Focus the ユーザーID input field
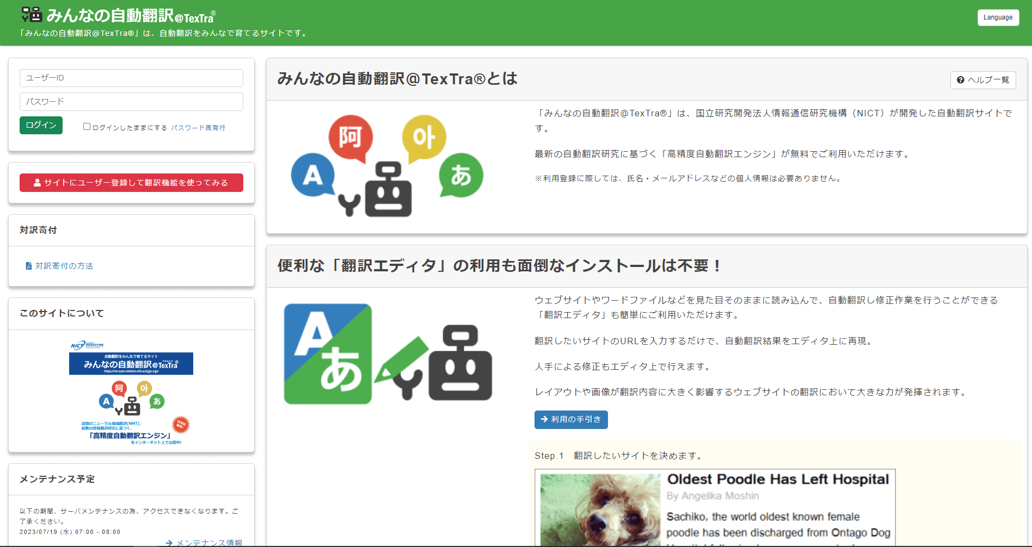The width and height of the screenshot is (1032, 547). click(131, 78)
